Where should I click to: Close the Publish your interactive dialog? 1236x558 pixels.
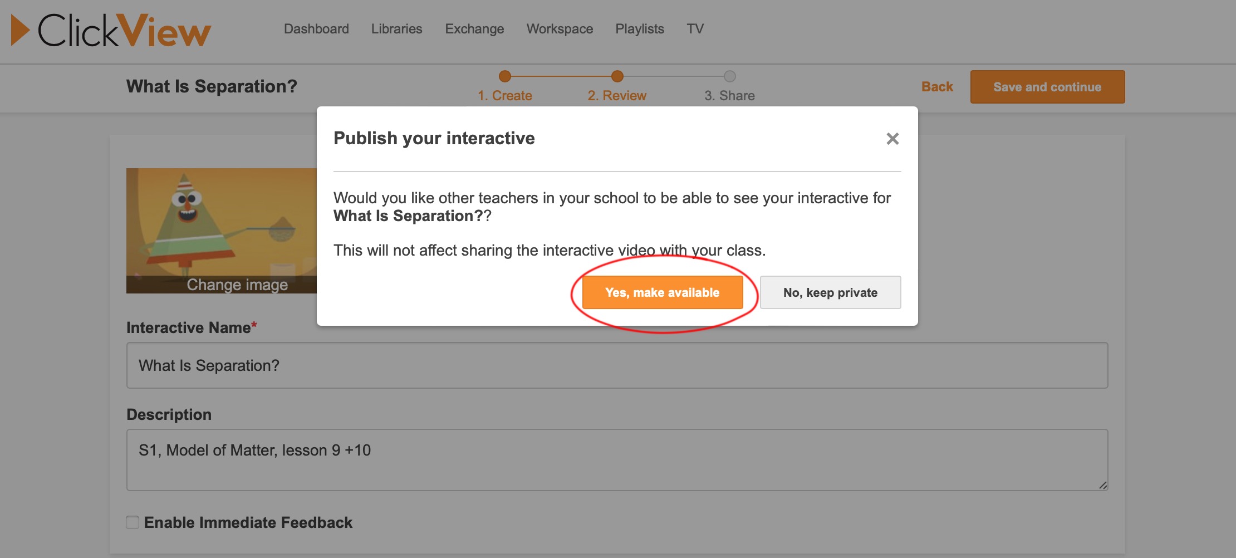pos(892,139)
